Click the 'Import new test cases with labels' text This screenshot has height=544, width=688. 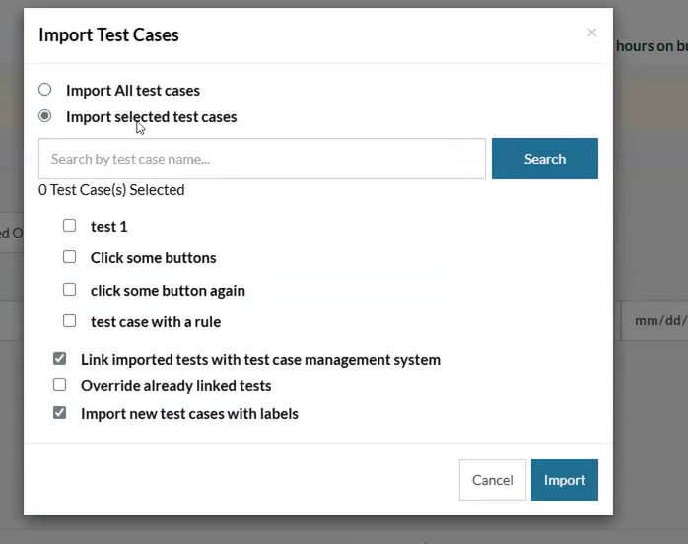pyautogui.click(x=189, y=414)
